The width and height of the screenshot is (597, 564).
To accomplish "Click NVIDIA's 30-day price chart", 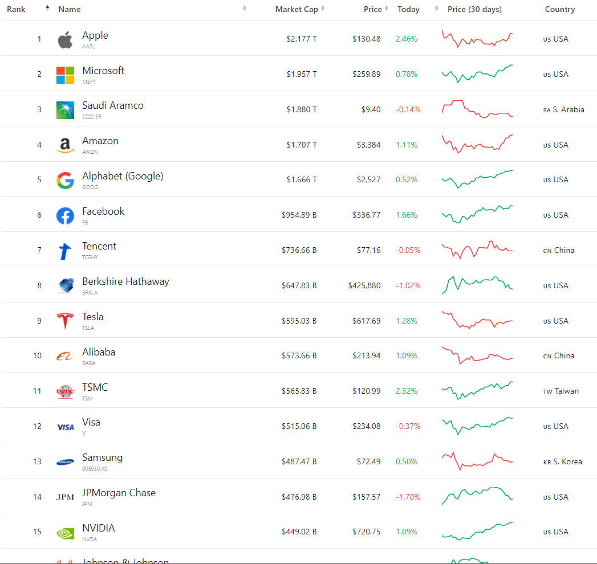I will (x=477, y=532).
